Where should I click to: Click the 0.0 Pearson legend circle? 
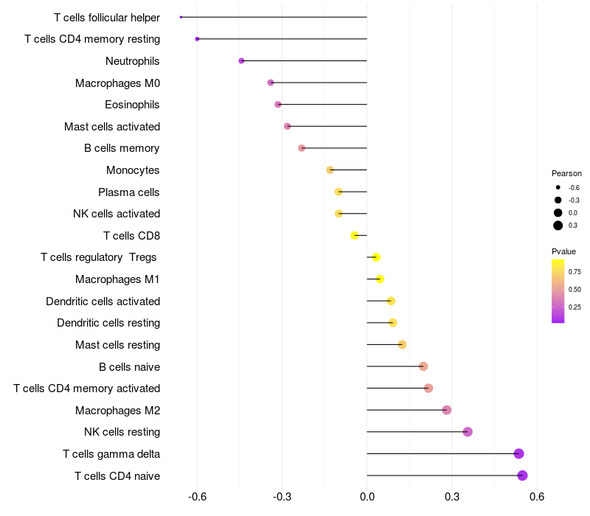click(x=558, y=213)
